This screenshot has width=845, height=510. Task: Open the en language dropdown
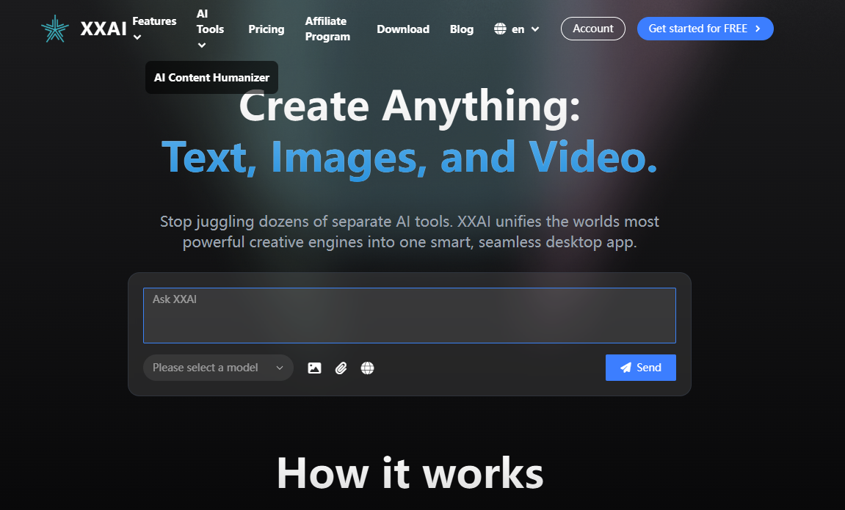coord(516,29)
